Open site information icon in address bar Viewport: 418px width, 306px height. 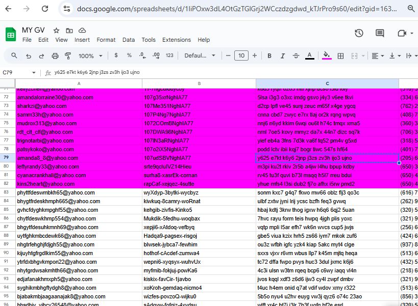[67, 9]
